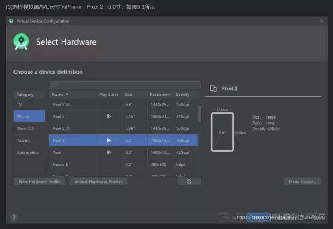Close the Virtual Device Configuration dialog
The image size is (333, 229).
click(x=321, y=21)
